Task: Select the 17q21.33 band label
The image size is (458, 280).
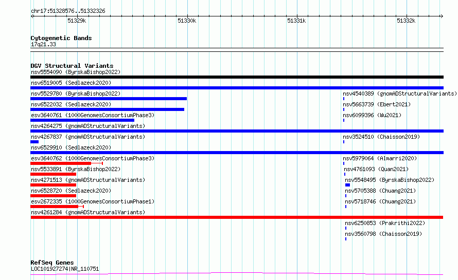Action: click(x=43, y=44)
